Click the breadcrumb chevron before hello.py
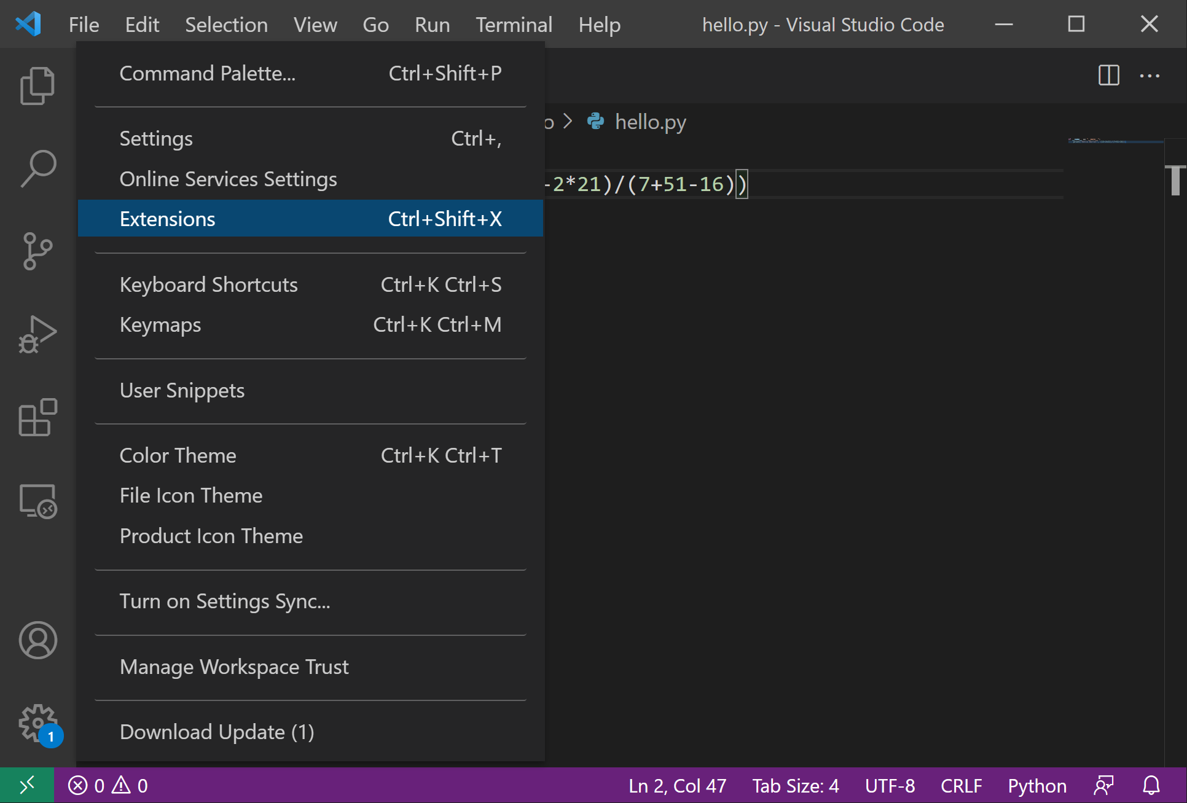1187x803 pixels. tap(568, 121)
